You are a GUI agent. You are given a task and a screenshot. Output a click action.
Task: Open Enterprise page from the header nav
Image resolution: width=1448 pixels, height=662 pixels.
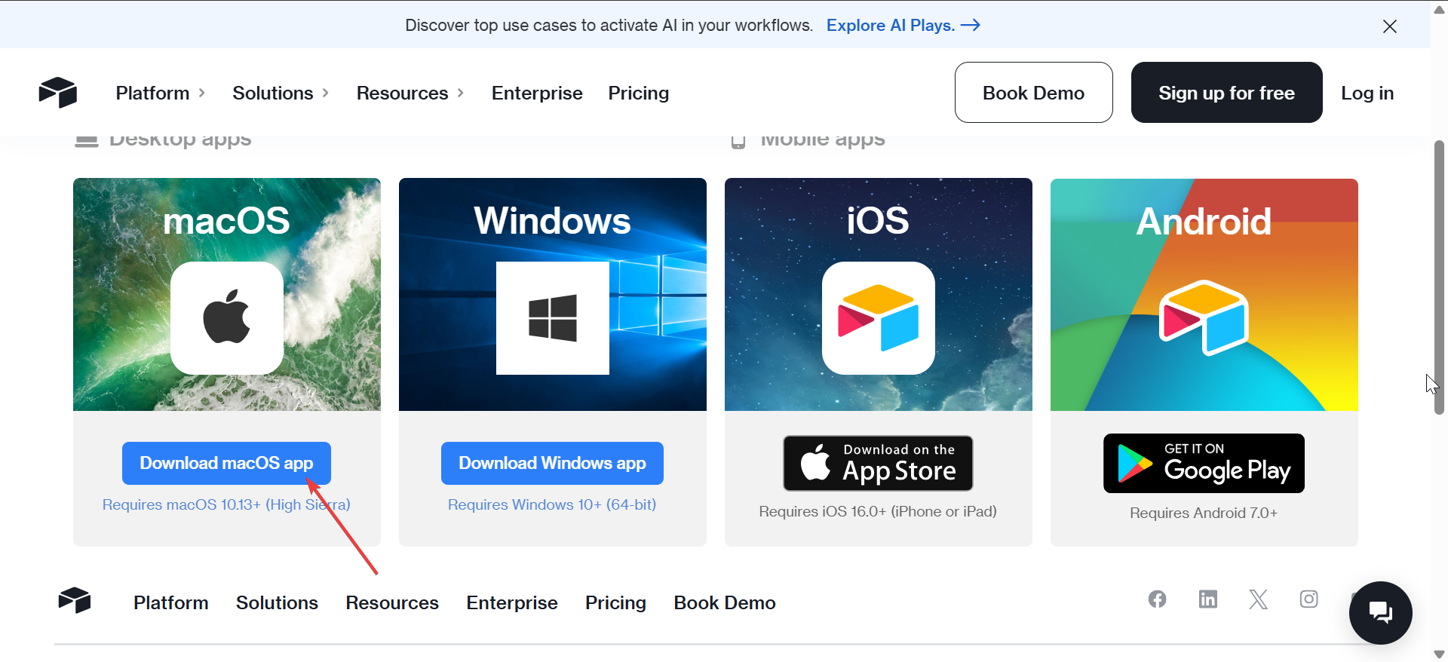pyautogui.click(x=537, y=93)
